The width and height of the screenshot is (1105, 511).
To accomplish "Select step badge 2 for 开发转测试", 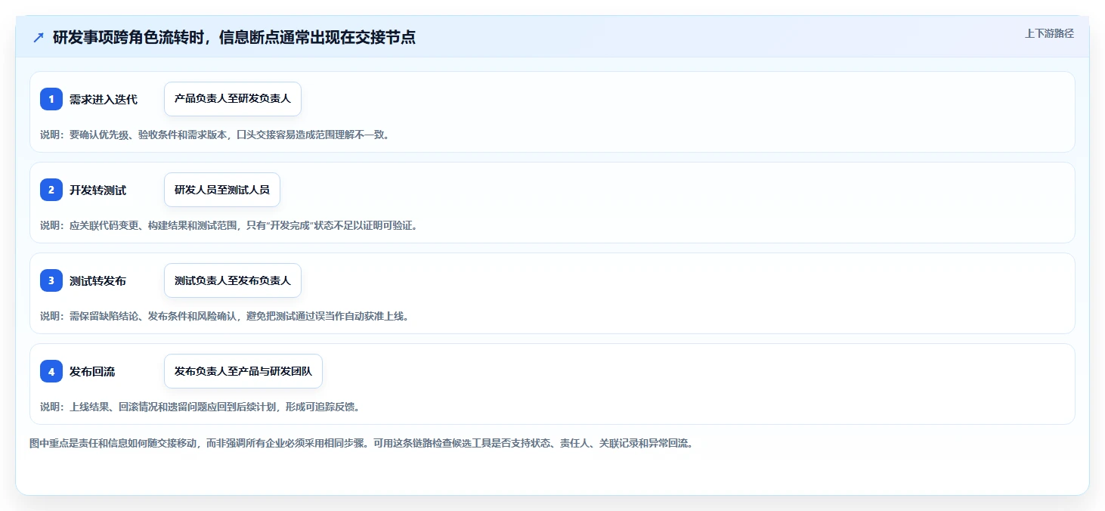I will click(x=51, y=190).
